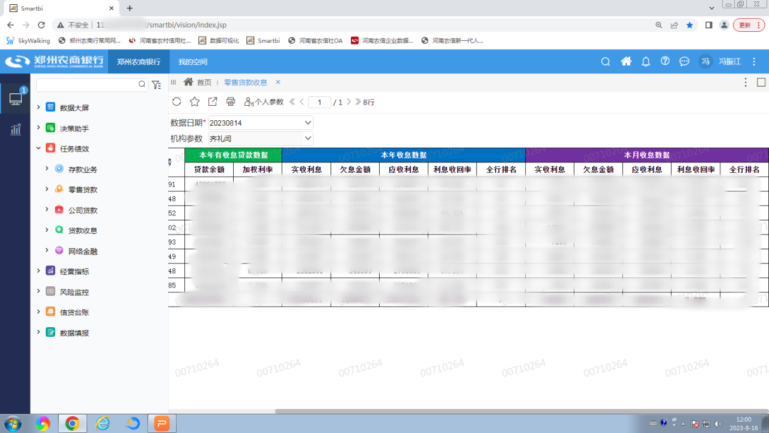This screenshot has width=769, height=433.
Task: Open the messages chat bubble icon
Action: point(684,61)
